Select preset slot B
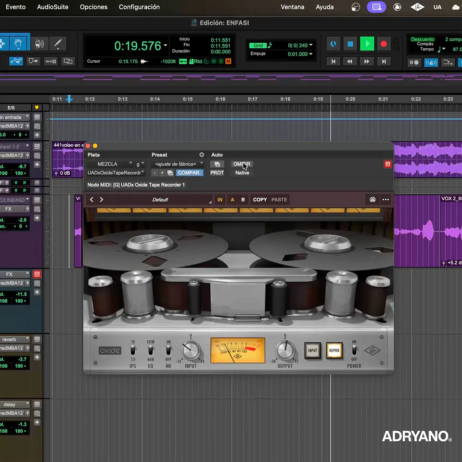The image size is (462, 462). 243,199
